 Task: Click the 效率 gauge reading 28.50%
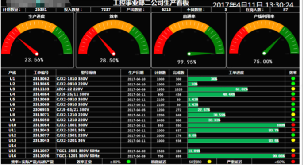113,40
